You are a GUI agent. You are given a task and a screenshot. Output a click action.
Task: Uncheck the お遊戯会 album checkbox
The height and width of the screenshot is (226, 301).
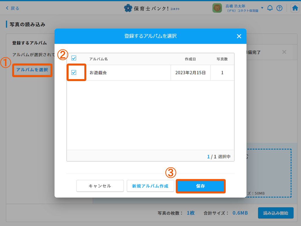[x=74, y=73]
